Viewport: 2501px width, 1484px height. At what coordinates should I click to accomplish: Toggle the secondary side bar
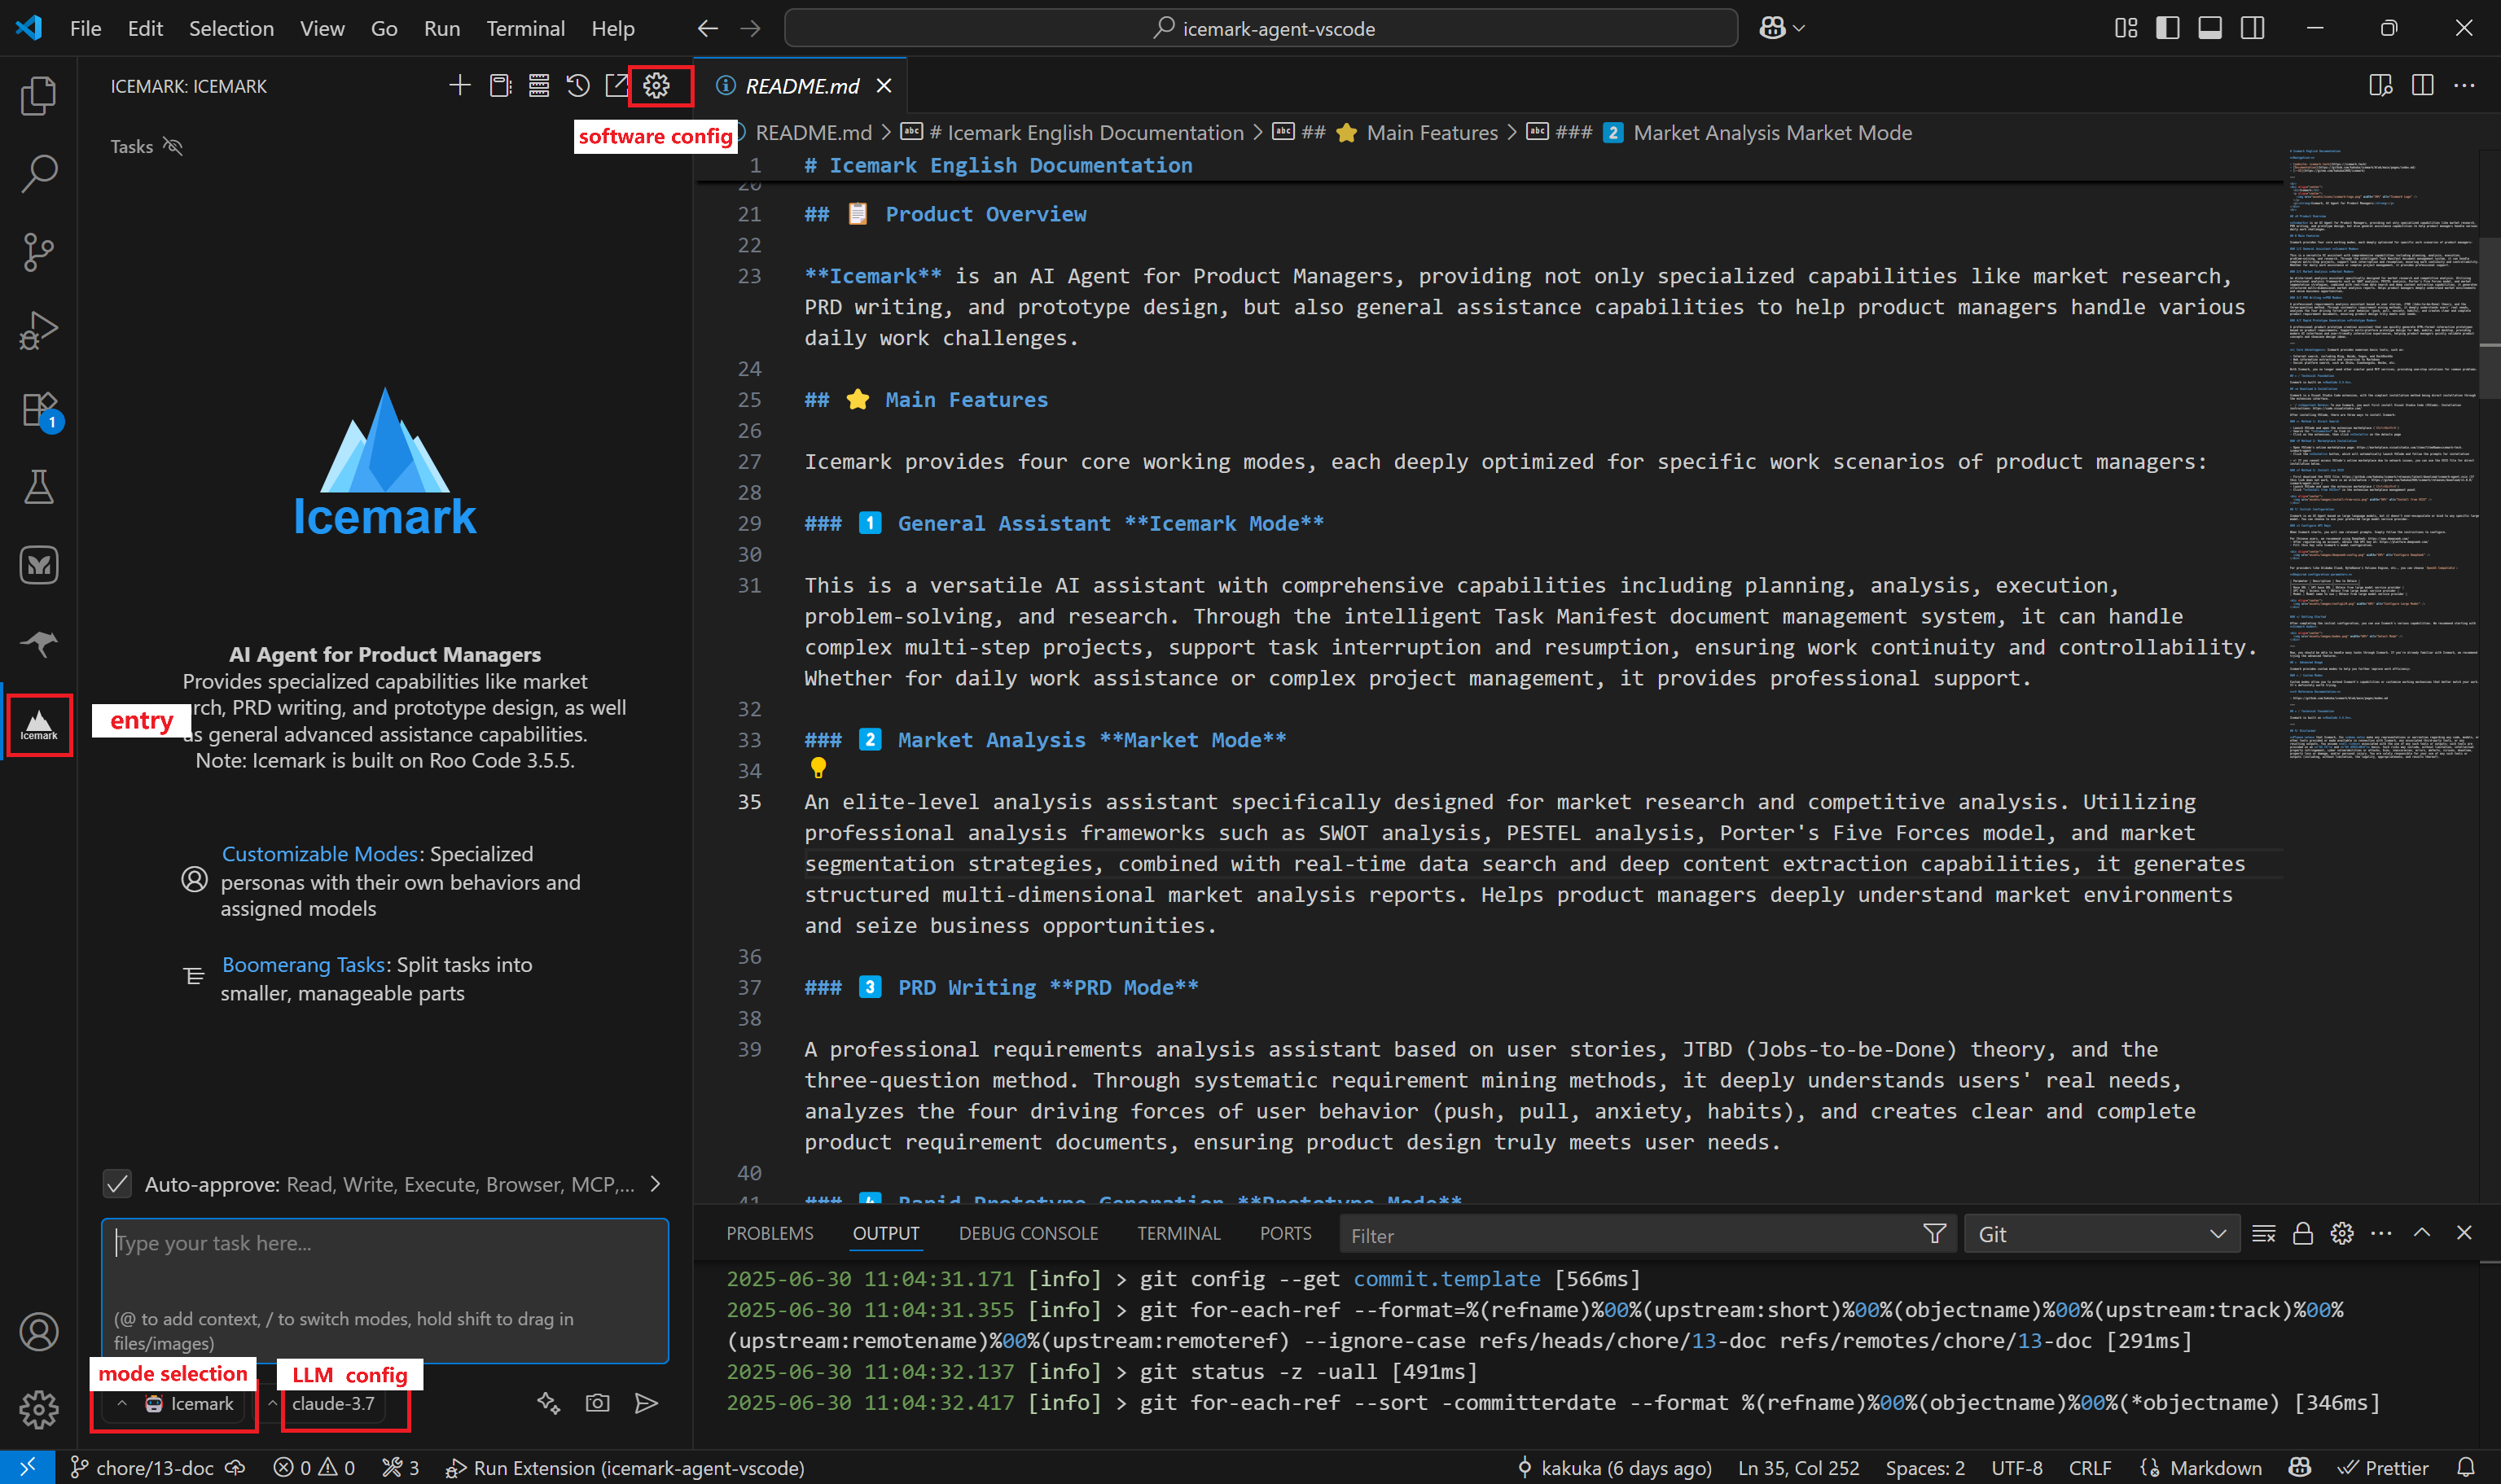[x=2252, y=28]
